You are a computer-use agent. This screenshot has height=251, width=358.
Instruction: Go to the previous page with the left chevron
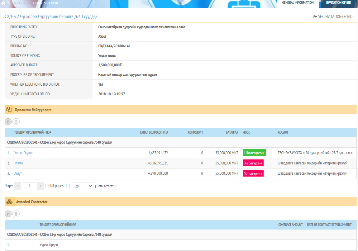tap(18, 186)
